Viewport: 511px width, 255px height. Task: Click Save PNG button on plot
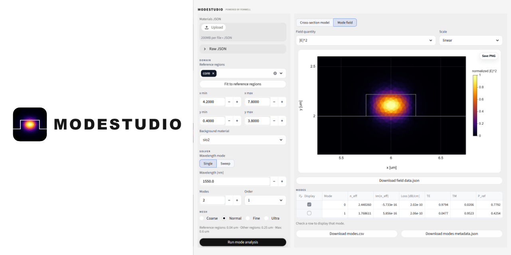tap(489, 56)
